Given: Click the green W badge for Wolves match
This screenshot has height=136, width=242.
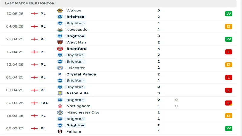Looking at the screenshot, I should click(228, 14).
